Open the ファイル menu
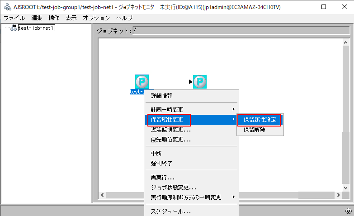354x216 pixels. point(14,18)
